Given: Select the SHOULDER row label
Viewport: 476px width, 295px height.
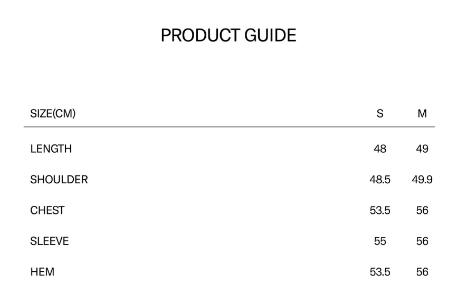Looking at the screenshot, I should click(x=59, y=180).
